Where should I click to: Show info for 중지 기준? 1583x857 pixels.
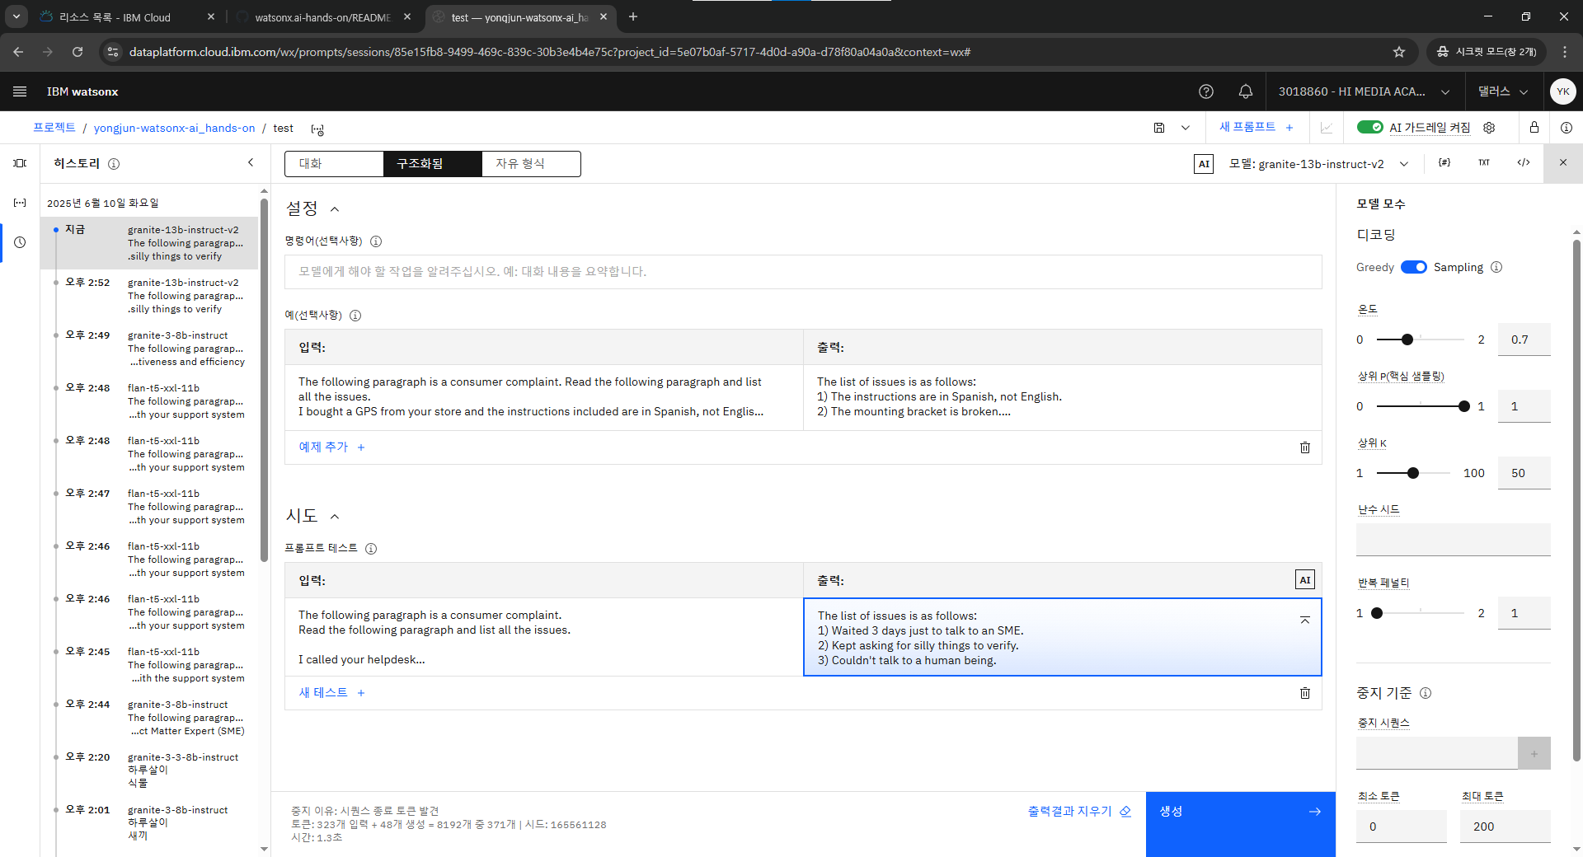(1426, 693)
